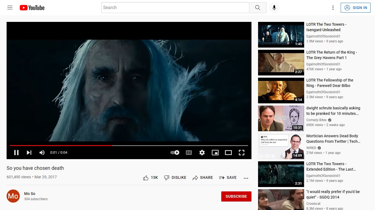Enter full screen mode
Viewport: 375px width, 210px height.
pyautogui.click(x=242, y=153)
